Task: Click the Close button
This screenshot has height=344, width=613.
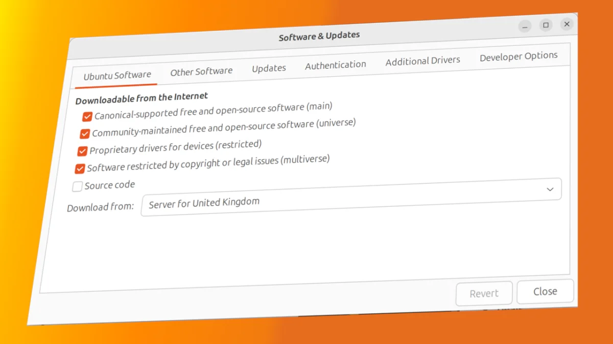Action: [x=545, y=292]
